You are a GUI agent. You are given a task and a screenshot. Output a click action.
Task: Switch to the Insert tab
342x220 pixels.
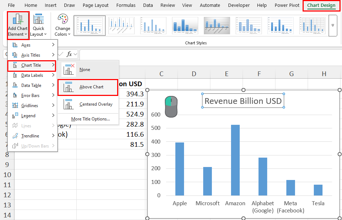point(50,5)
